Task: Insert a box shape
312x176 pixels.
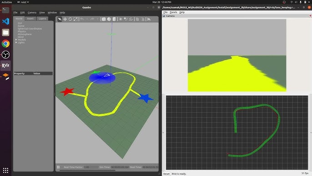Action: tap(104, 19)
